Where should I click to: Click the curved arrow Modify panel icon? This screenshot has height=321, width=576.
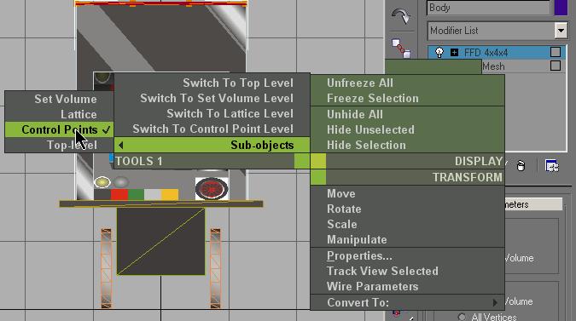click(x=401, y=16)
